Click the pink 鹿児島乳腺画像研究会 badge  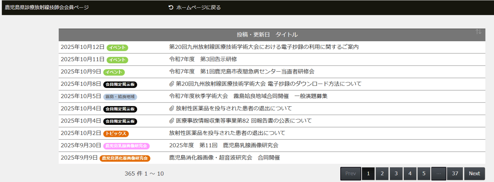coord(126,146)
